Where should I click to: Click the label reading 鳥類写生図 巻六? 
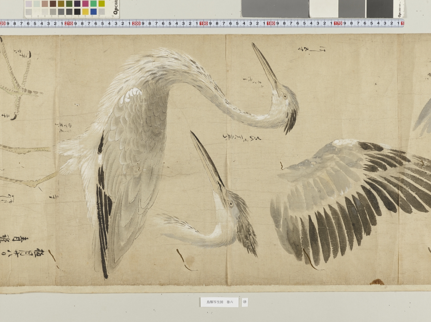[x=219, y=302]
